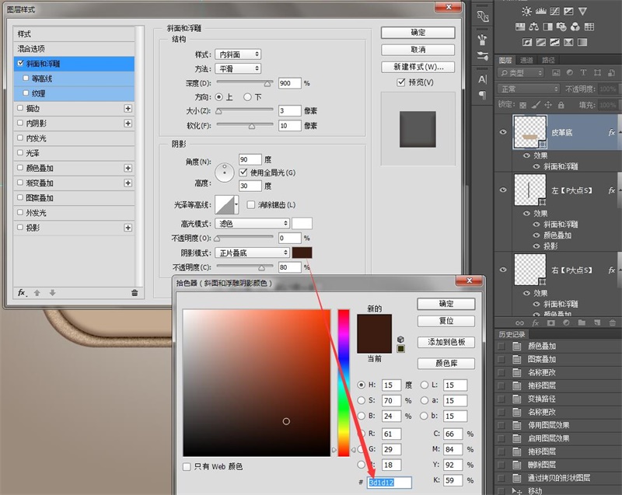This screenshot has width=622, height=495.
Task: Open the layer blend mode dropdown 正常
Action: [x=529, y=89]
